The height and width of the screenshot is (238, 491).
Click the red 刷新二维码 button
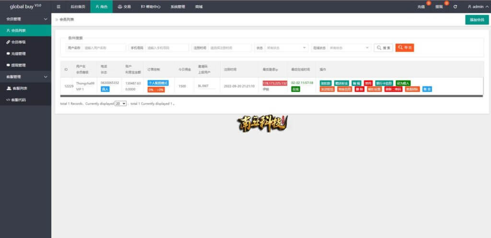pyautogui.click(x=393, y=89)
